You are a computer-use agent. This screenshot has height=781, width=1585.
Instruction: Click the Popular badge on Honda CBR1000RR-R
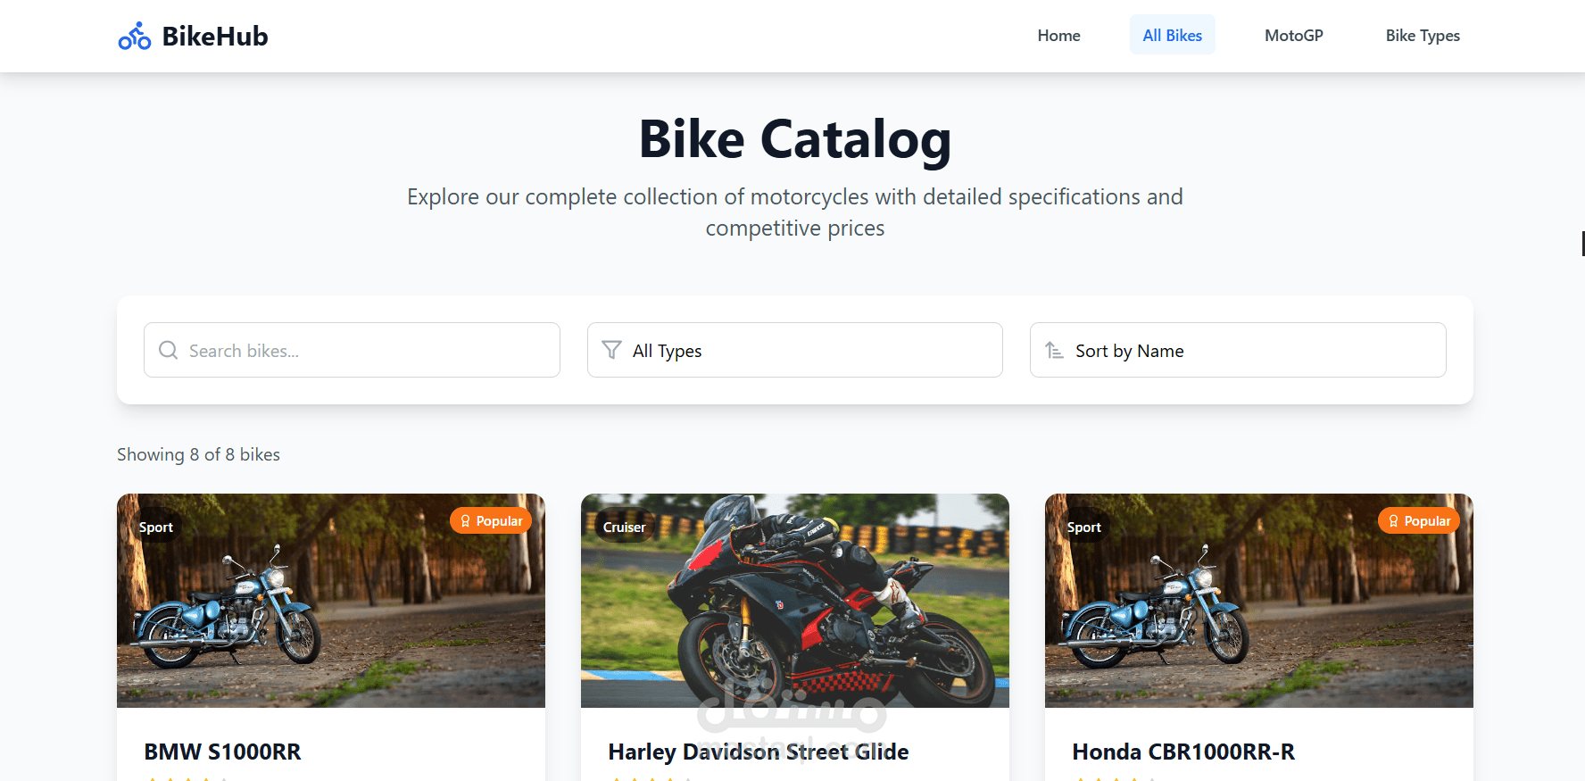click(1419, 521)
